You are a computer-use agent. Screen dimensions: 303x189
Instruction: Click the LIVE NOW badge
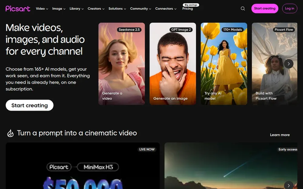pyautogui.click(x=147, y=149)
